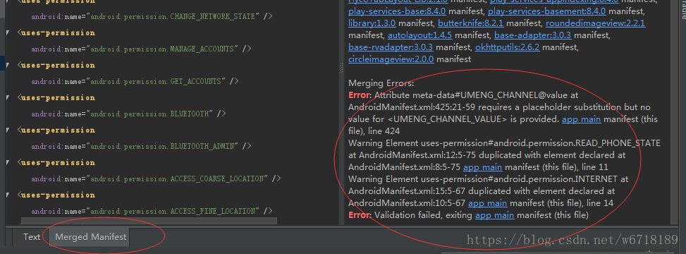This screenshot has width=686, height=254.
Task: Go to the base-rvadapter:3.0.3 manifest
Action: pos(391,47)
